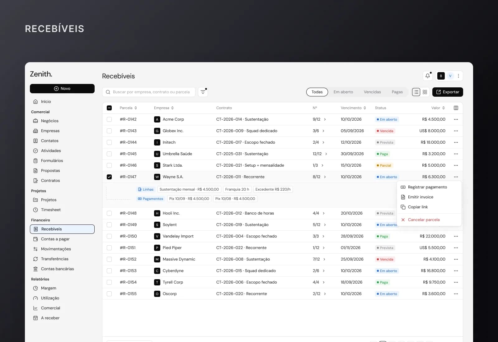This screenshot has width=498, height=342.
Task: Select the Globex Inc. row checkbox
Action: (x=109, y=131)
